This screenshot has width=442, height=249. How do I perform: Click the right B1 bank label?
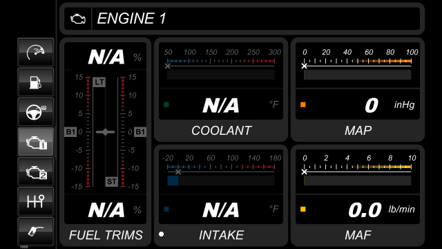140,132
